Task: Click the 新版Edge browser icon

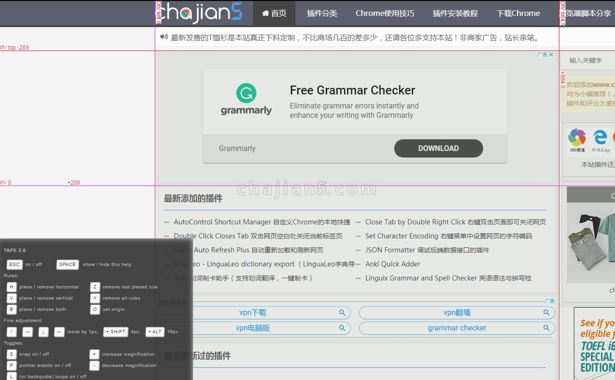Action: pyautogui.click(x=601, y=140)
